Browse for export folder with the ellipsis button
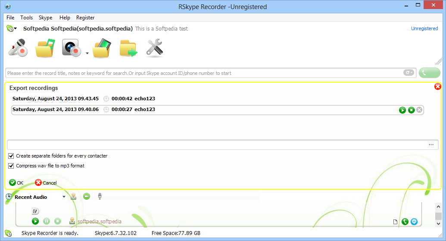Image resolution: width=446 pixels, height=241 pixels. pos(431,145)
